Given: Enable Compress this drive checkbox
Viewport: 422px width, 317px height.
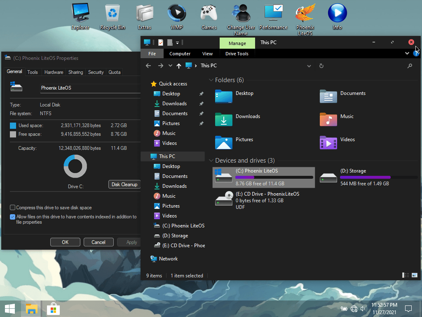Looking at the screenshot, I should tap(13, 208).
